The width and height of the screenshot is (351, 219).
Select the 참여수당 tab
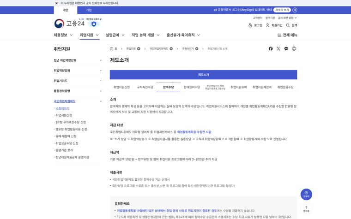click(168, 87)
